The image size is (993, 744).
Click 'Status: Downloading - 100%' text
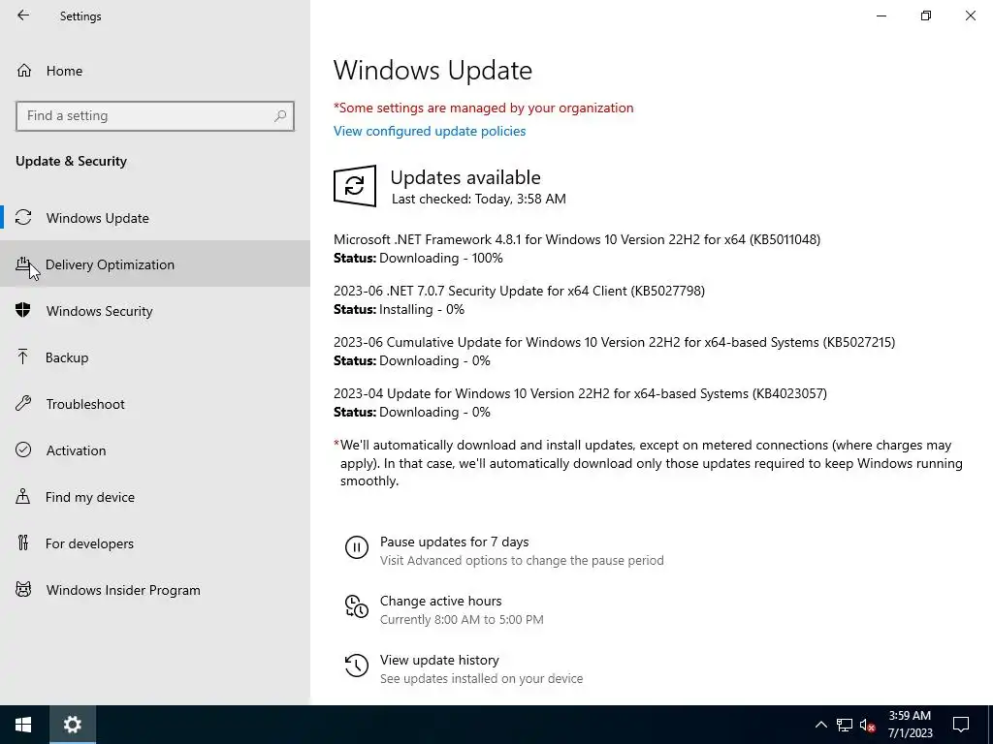[x=418, y=258]
